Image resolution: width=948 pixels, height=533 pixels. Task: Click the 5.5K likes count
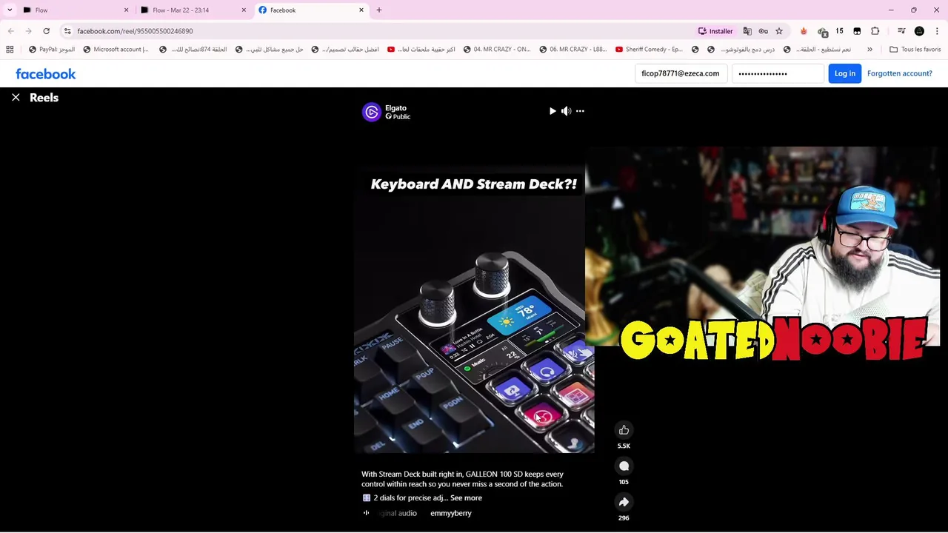pyautogui.click(x=624, y=446)
